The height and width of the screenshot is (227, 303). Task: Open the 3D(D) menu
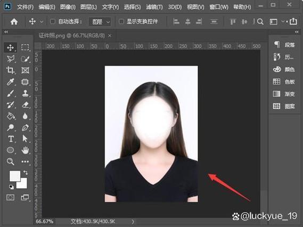pyautogui.click(x=175, y=7)
